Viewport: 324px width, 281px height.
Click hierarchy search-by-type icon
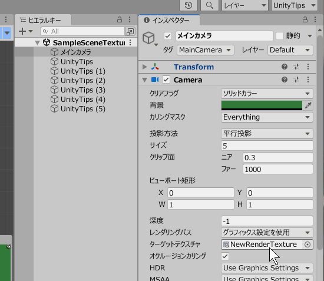130,31
